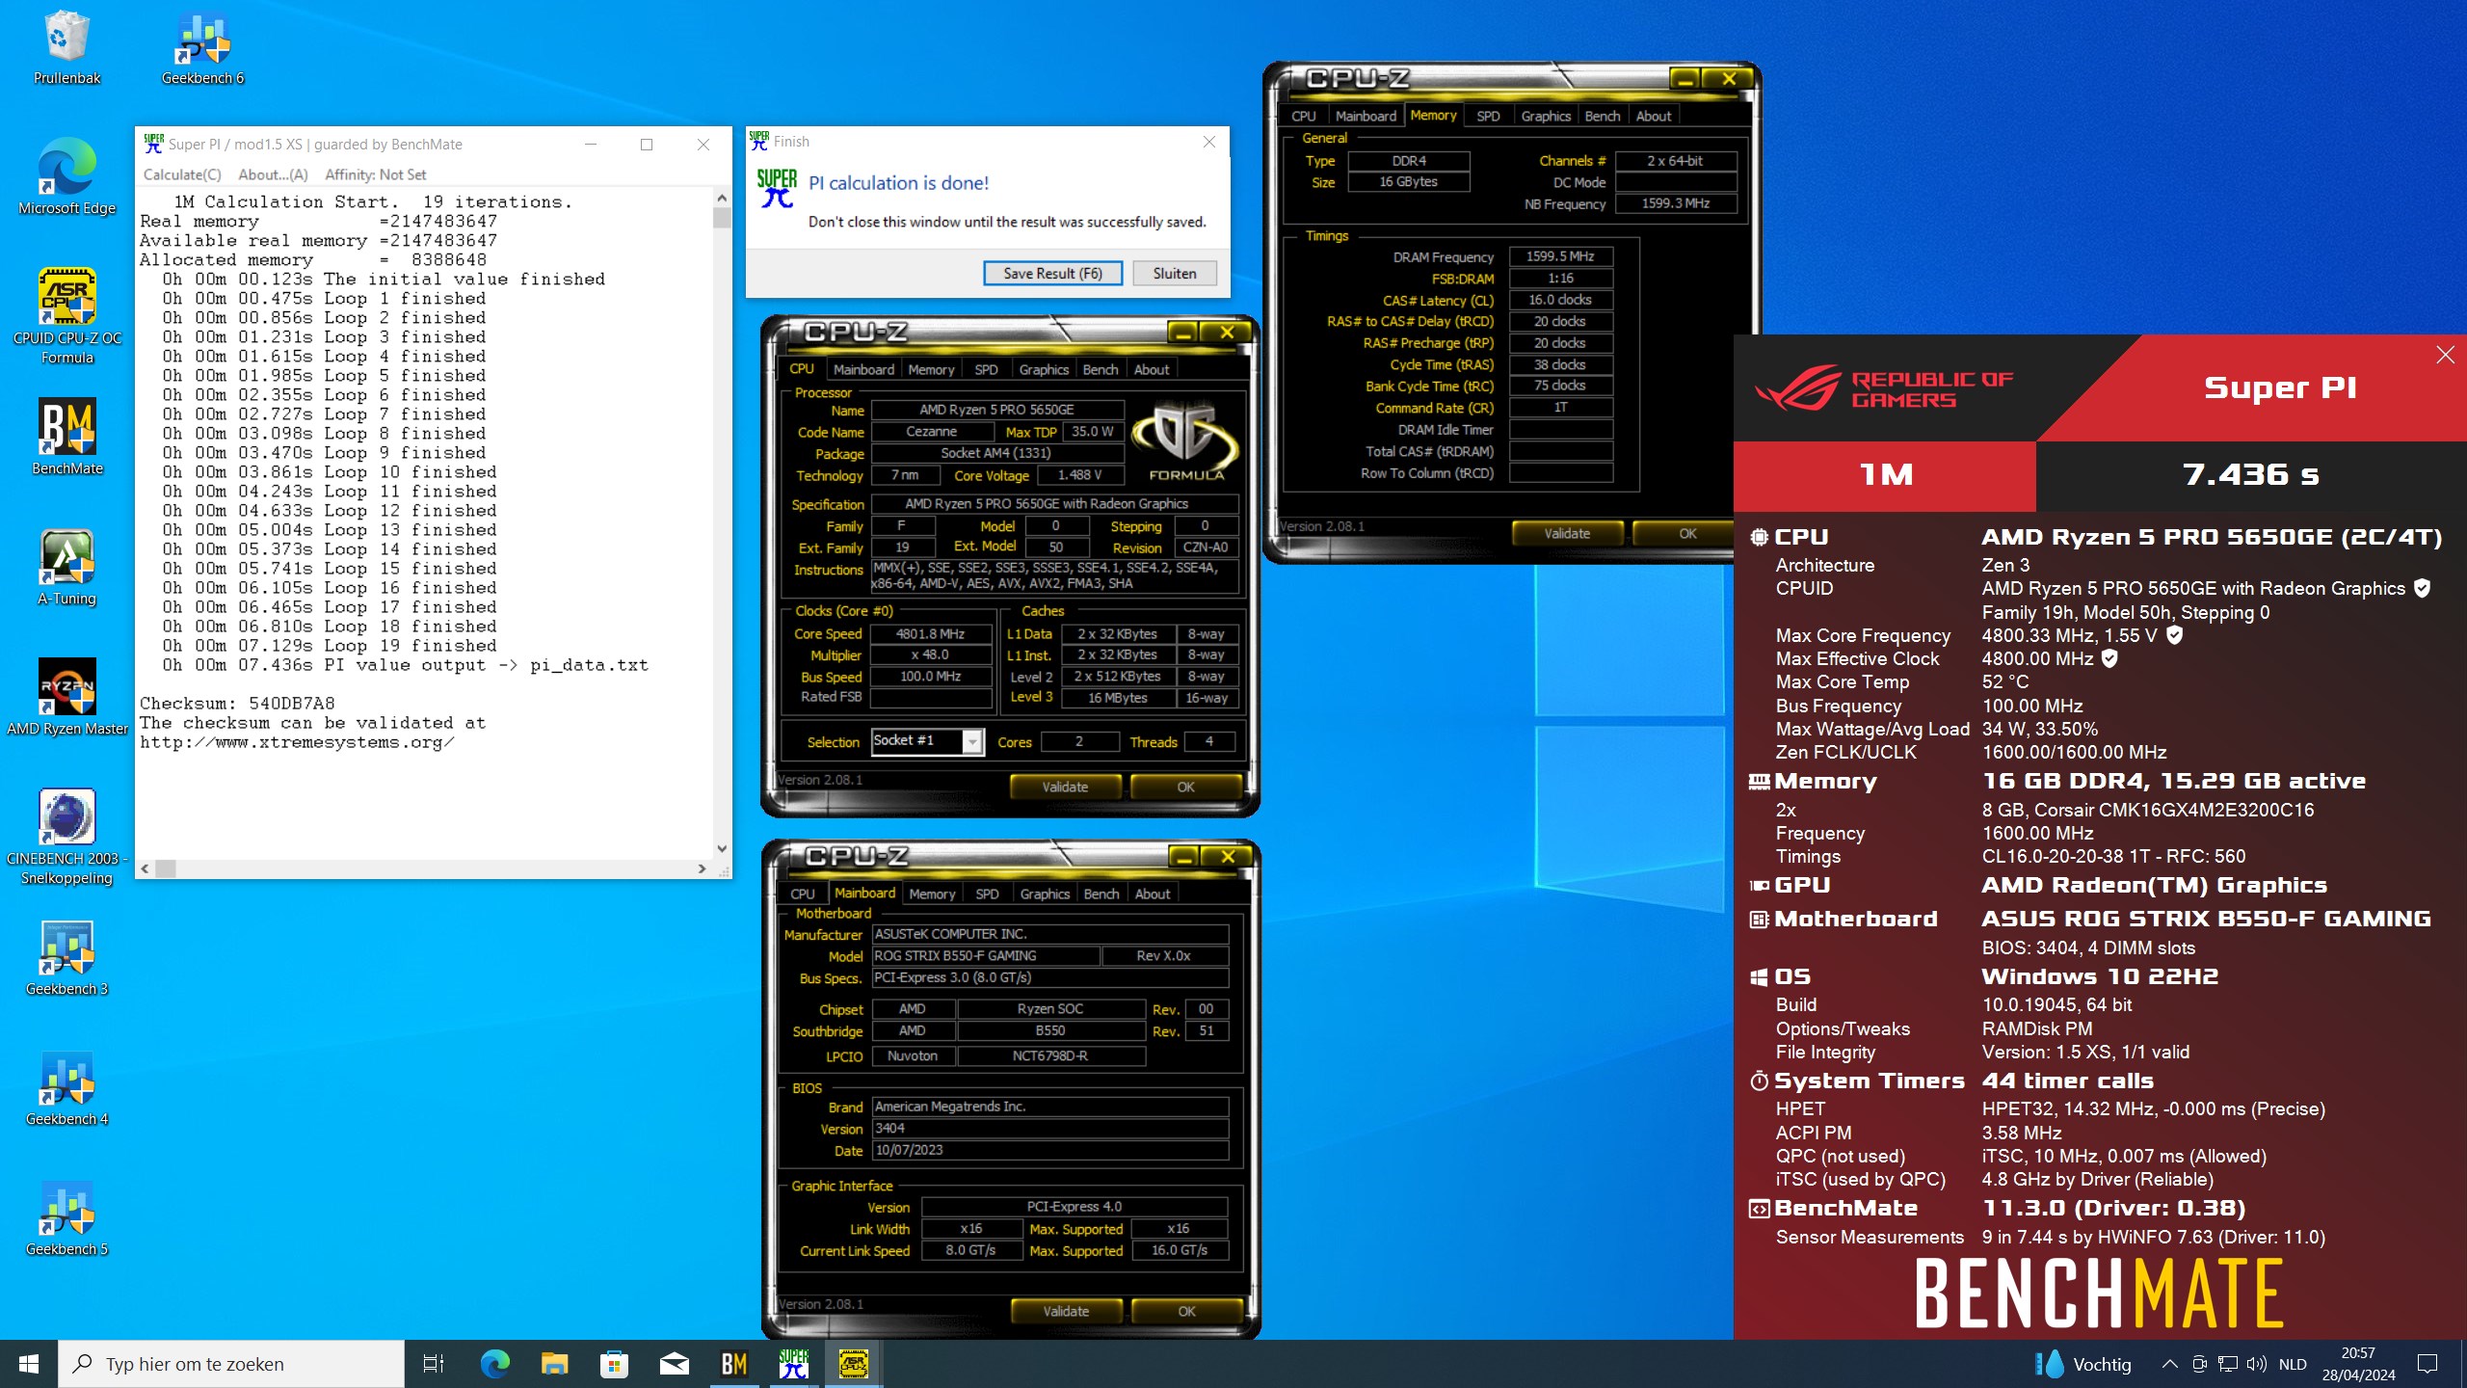Image resolution: width=2467 pixels, height=1388 pixels.
Task: Open Microsoft Store from the taskbar
Action: tap(614, 1364)
